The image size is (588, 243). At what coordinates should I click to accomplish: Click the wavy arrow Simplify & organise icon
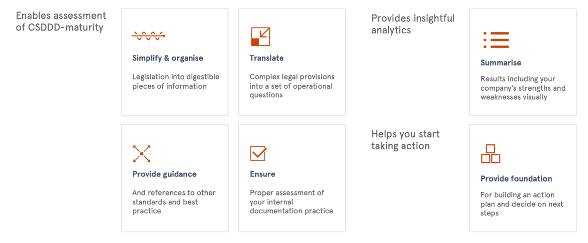point(148,36)
